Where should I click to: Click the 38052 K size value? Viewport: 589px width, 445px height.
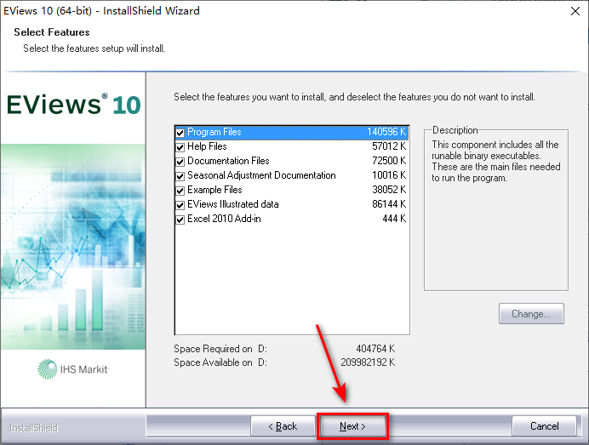click(x=389, y=190)
